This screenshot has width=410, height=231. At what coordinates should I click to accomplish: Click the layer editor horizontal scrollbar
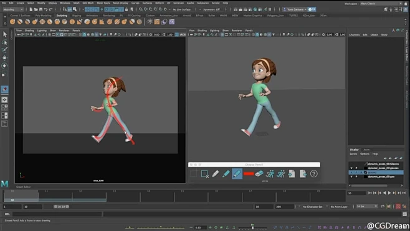pyautogui.click(x=369, y=185)
